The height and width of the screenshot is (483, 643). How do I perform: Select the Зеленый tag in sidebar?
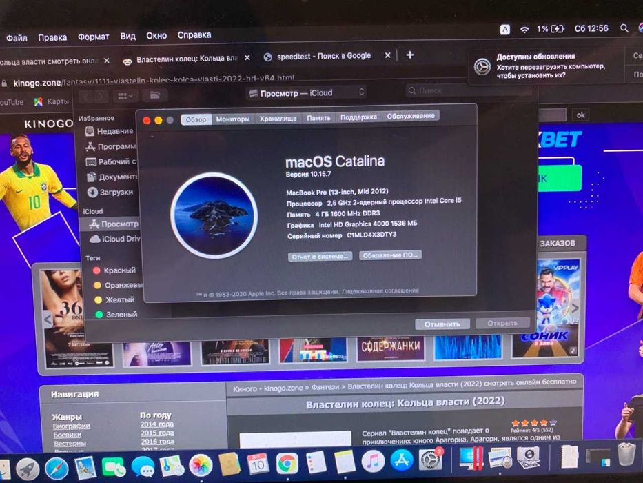click(x=116, y=314)
